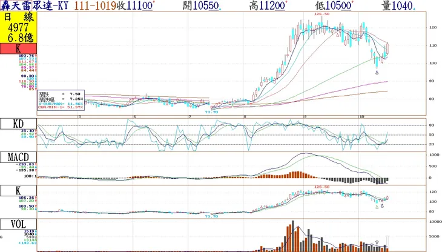
Task: Click the VOL volume panel label
Action: click(18, 224)
